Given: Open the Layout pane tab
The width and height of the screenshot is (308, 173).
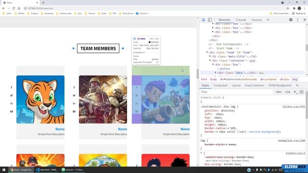Looking at the screenshot, I should pos(236,86).
